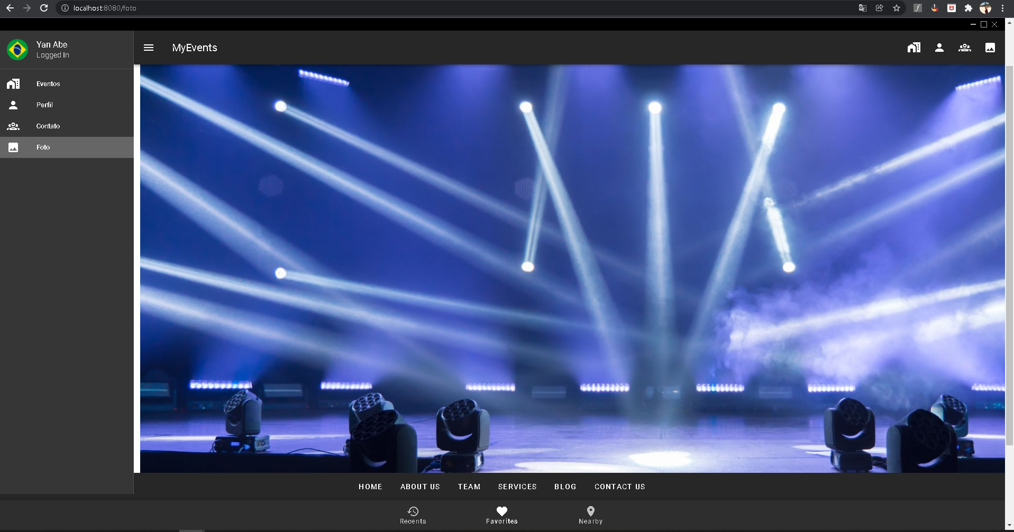Screen dimensions: 1014x532
Task: Open the browser extensions puzzle icon
Action: (969, 8)
